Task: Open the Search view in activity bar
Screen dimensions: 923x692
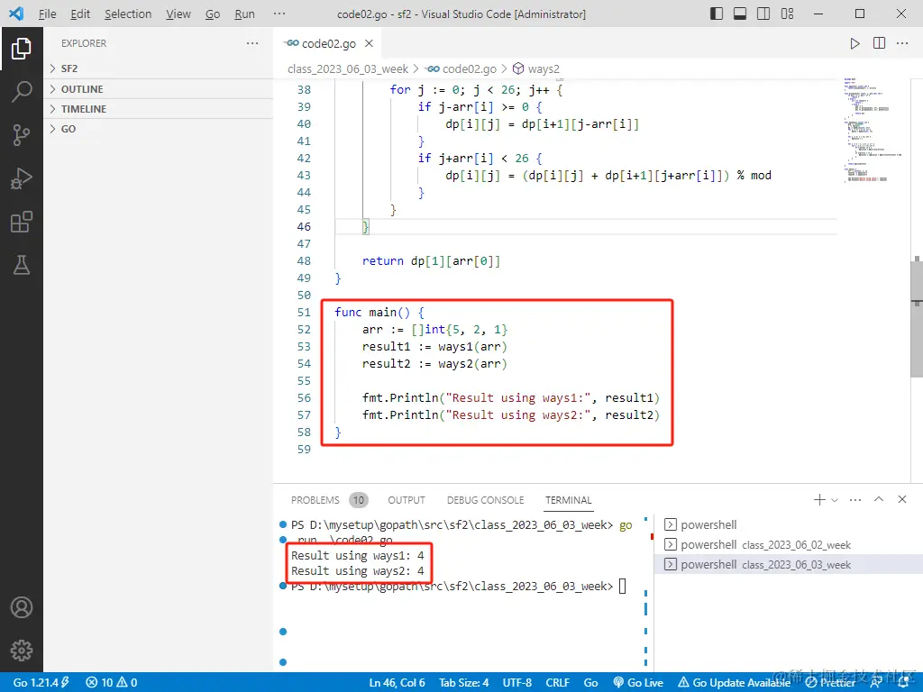Action: 22,92
